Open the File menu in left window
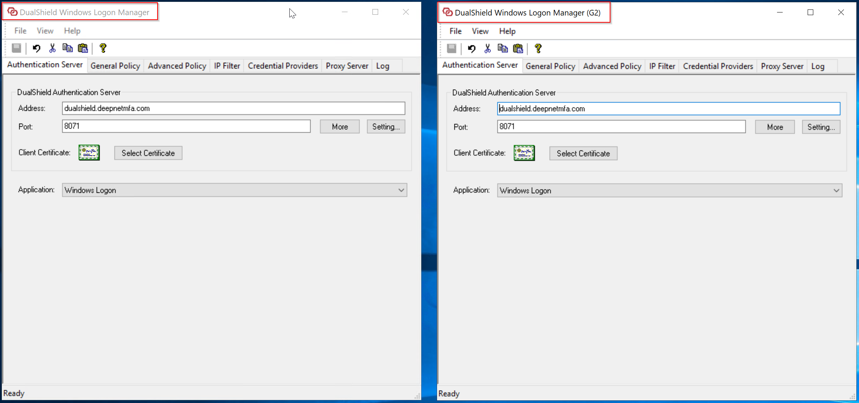The height and width of the screenshot is (403, 859). (x=20, y=31)
